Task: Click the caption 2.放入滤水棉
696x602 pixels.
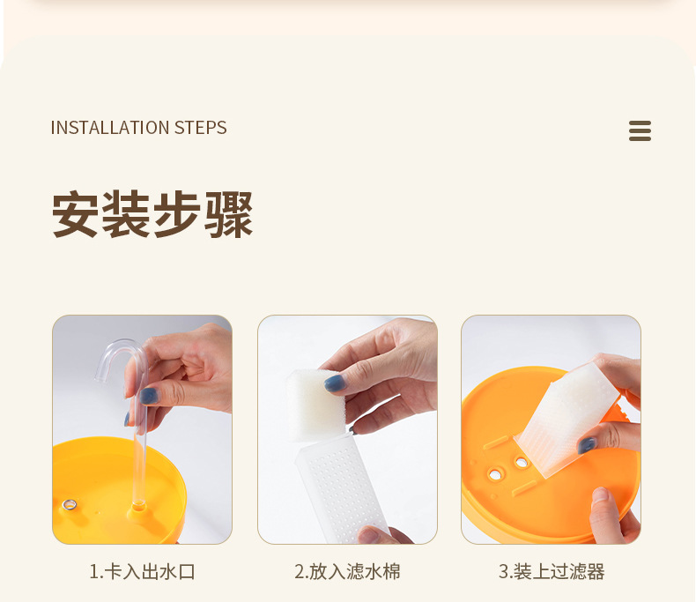Action: [347, 571]
